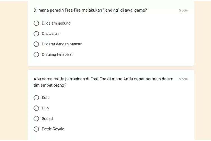Select 'Di ruang terisolasi' option
This screenshot has width=211, height=141.
point(36,54)
